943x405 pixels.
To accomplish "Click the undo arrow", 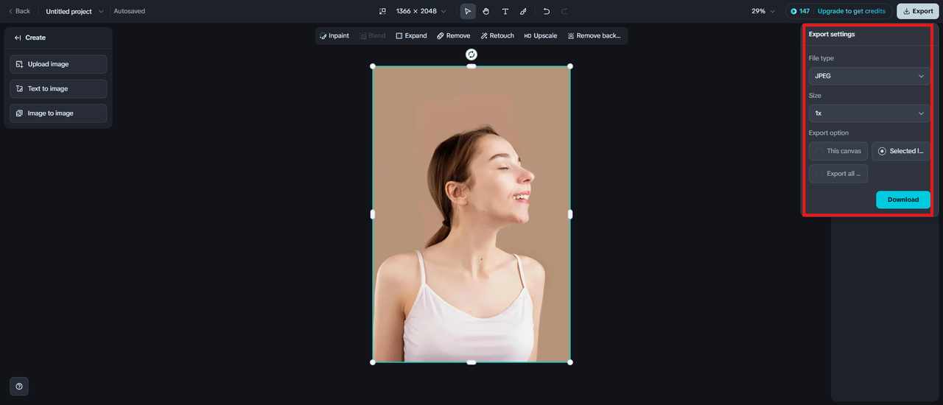I will (x=547, y=11).
